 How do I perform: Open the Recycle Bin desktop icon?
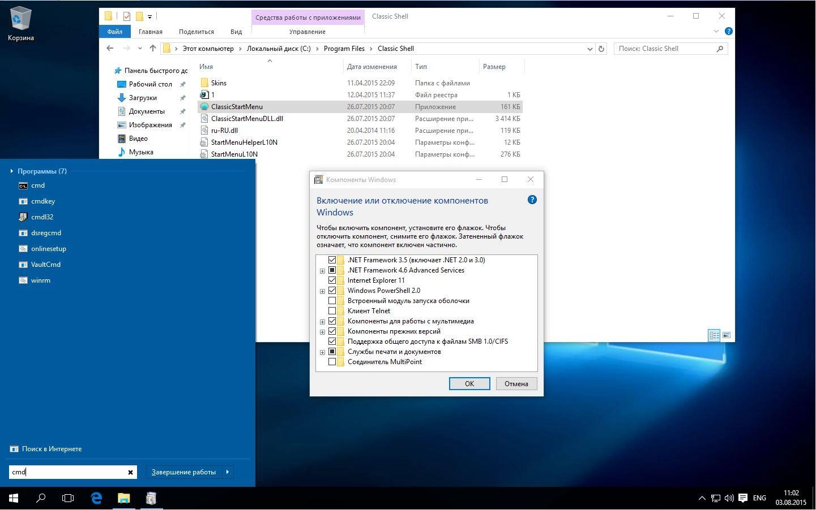pos(21,24)
